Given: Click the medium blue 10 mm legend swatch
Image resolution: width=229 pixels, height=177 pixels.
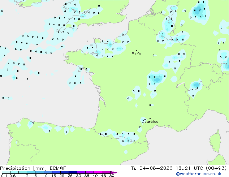Looking at the screenshot, I should pyautogui.click(x=48, y=172).
